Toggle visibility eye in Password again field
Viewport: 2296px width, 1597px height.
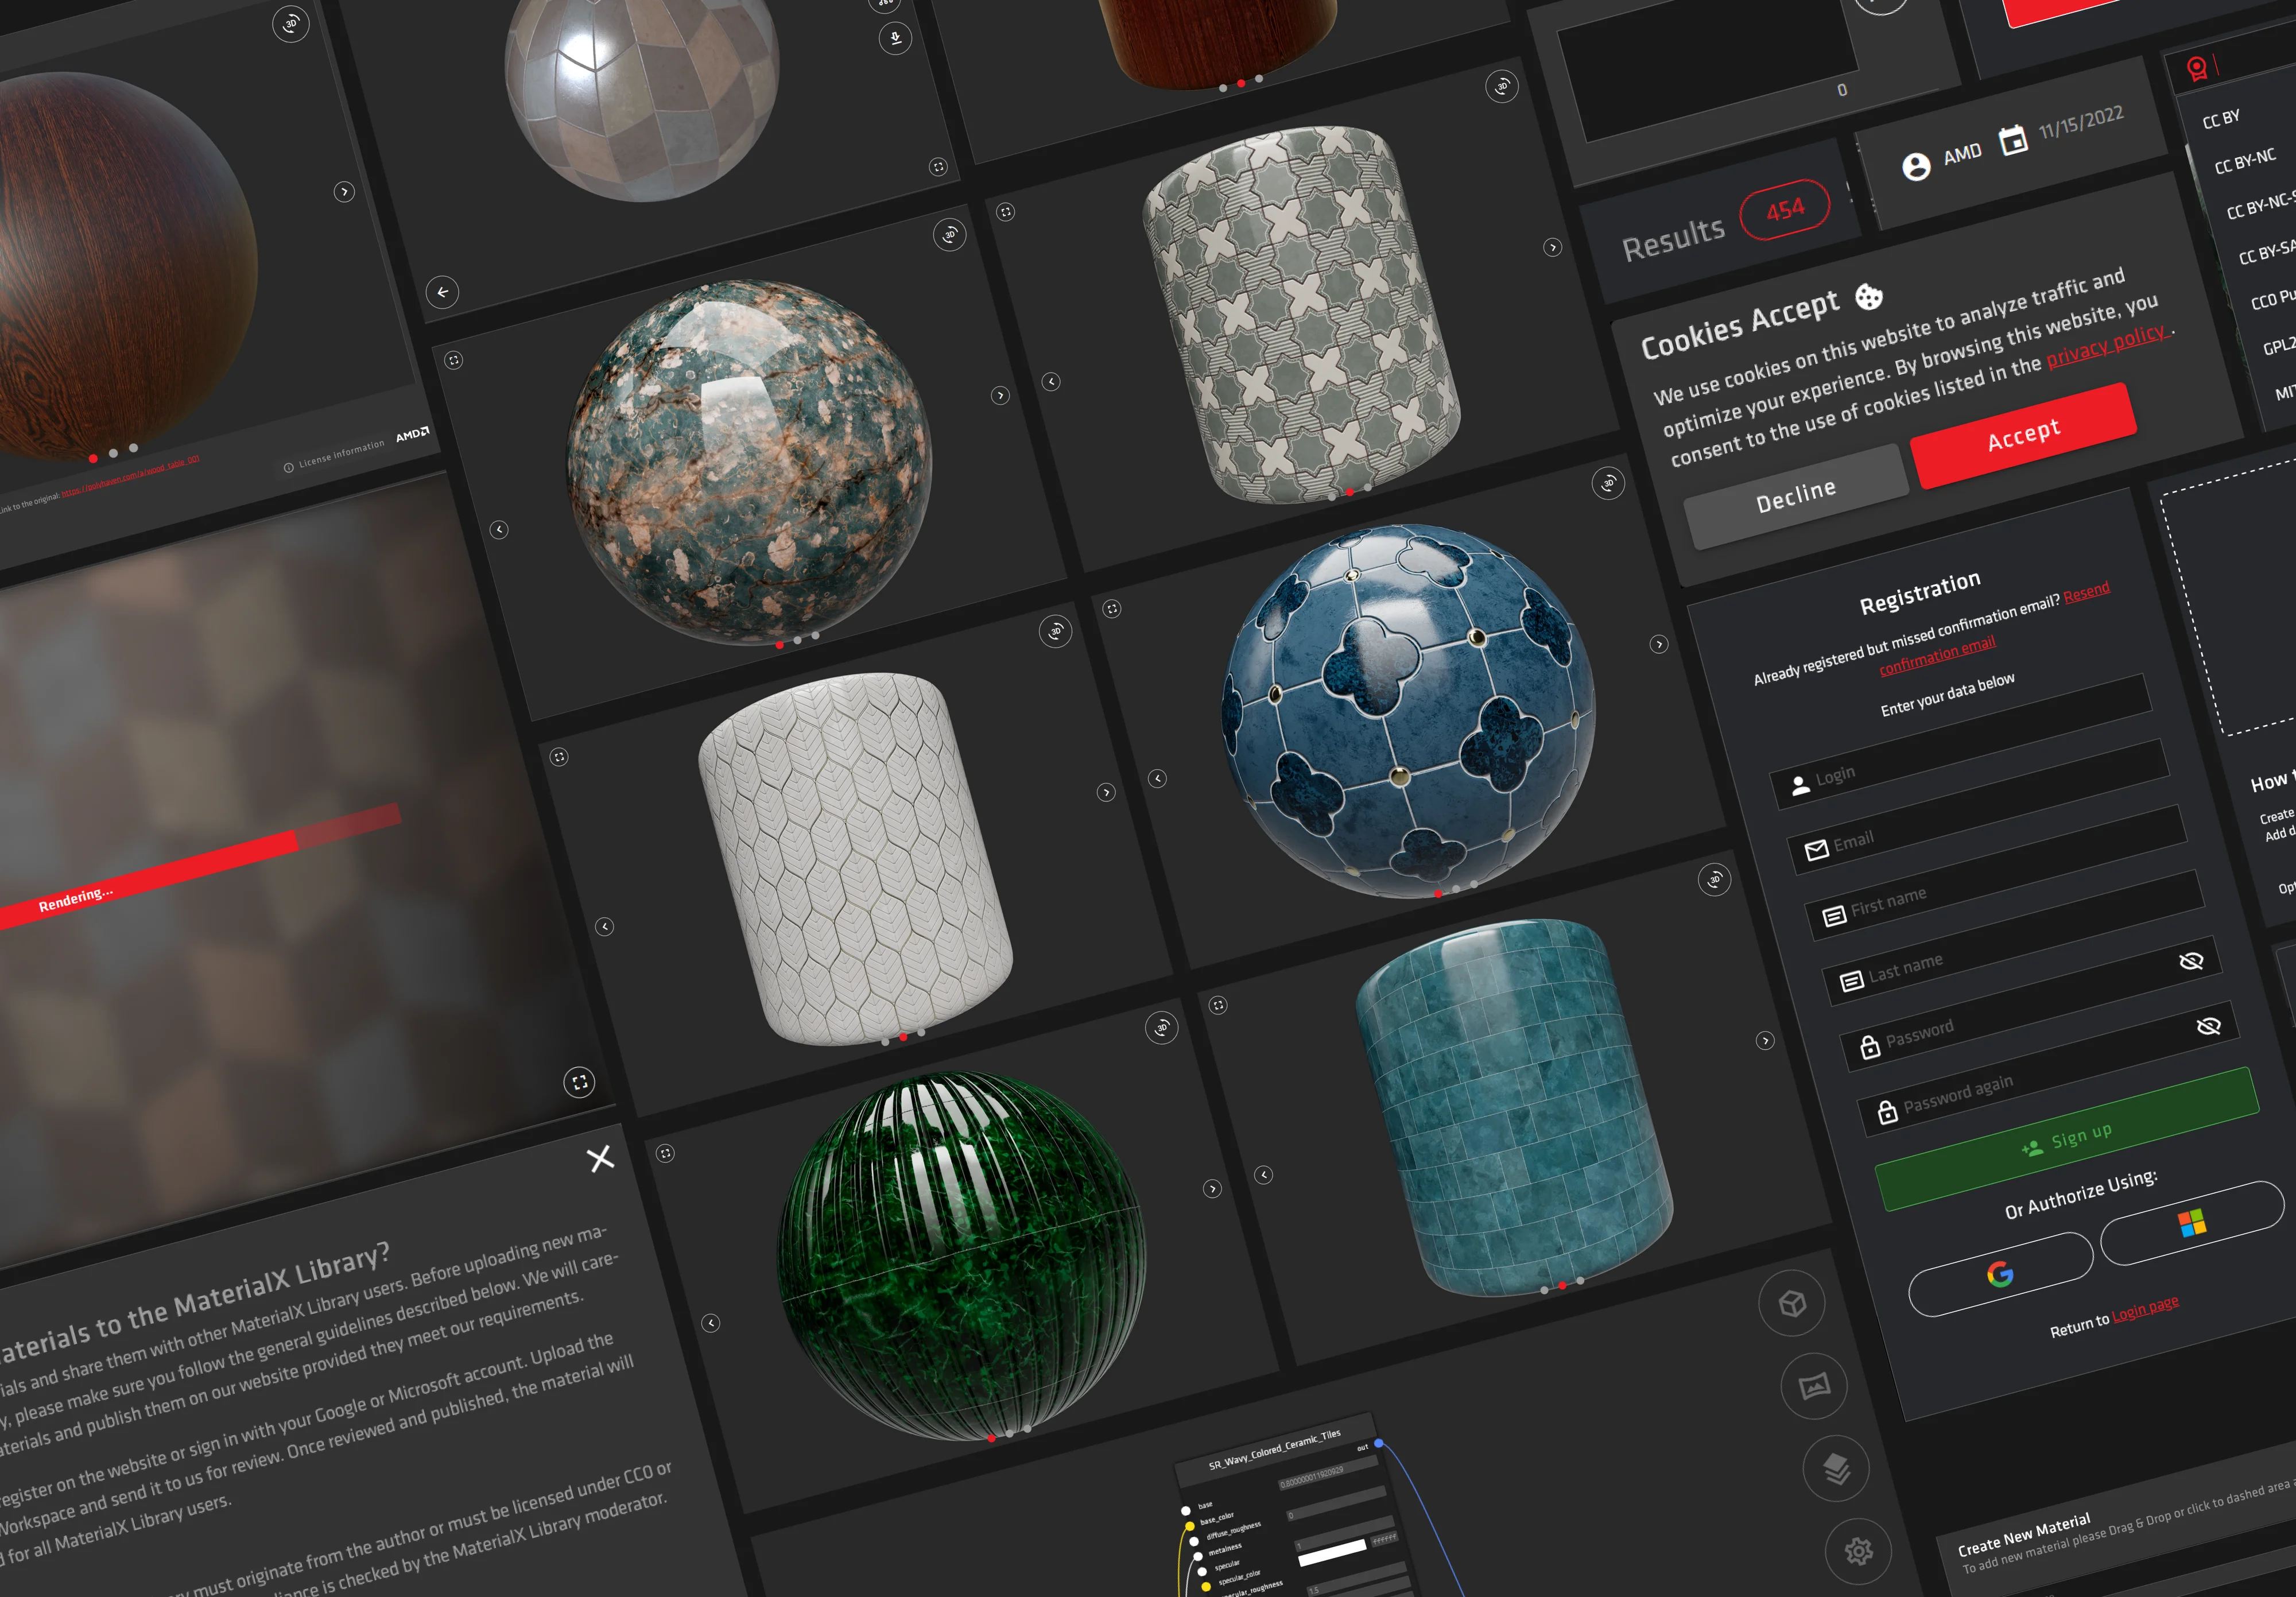(x=2209, y=1026)
